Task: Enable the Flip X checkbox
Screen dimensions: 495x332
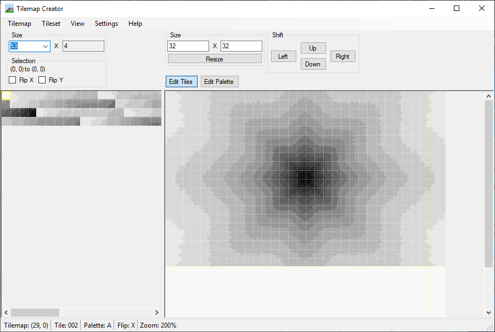Action: [x=13, y=80]
